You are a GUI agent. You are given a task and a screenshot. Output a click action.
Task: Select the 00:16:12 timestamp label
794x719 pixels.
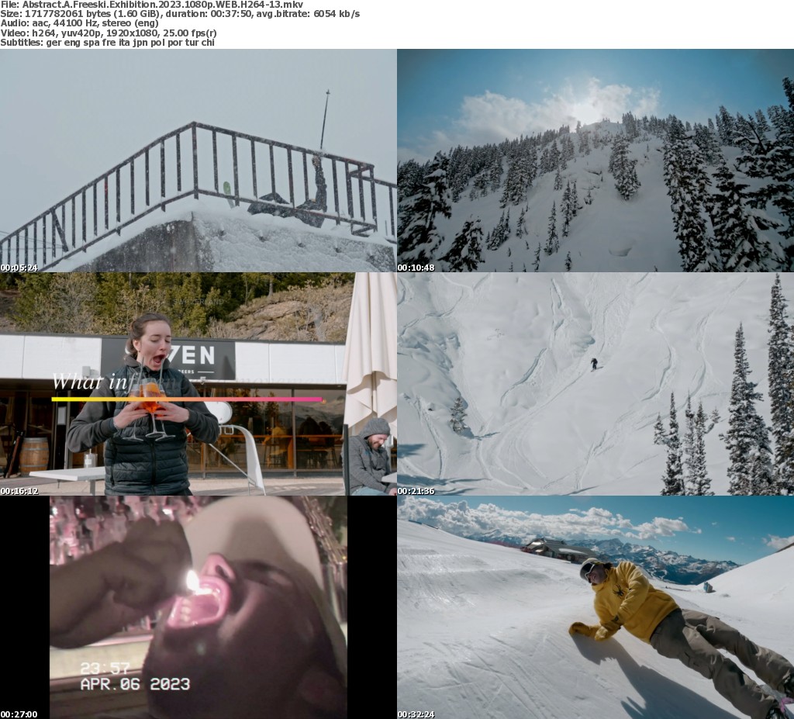[19, 491]
